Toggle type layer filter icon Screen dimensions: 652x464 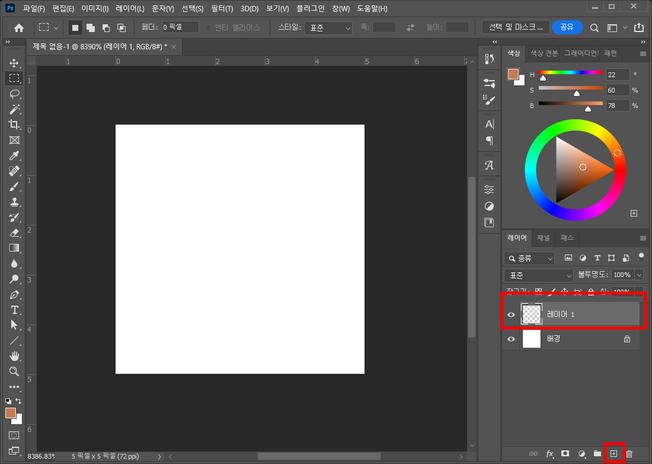[x=597, y=258]
